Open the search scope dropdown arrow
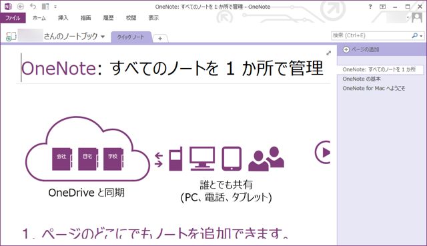427x246 pixels. coord(421,36)
